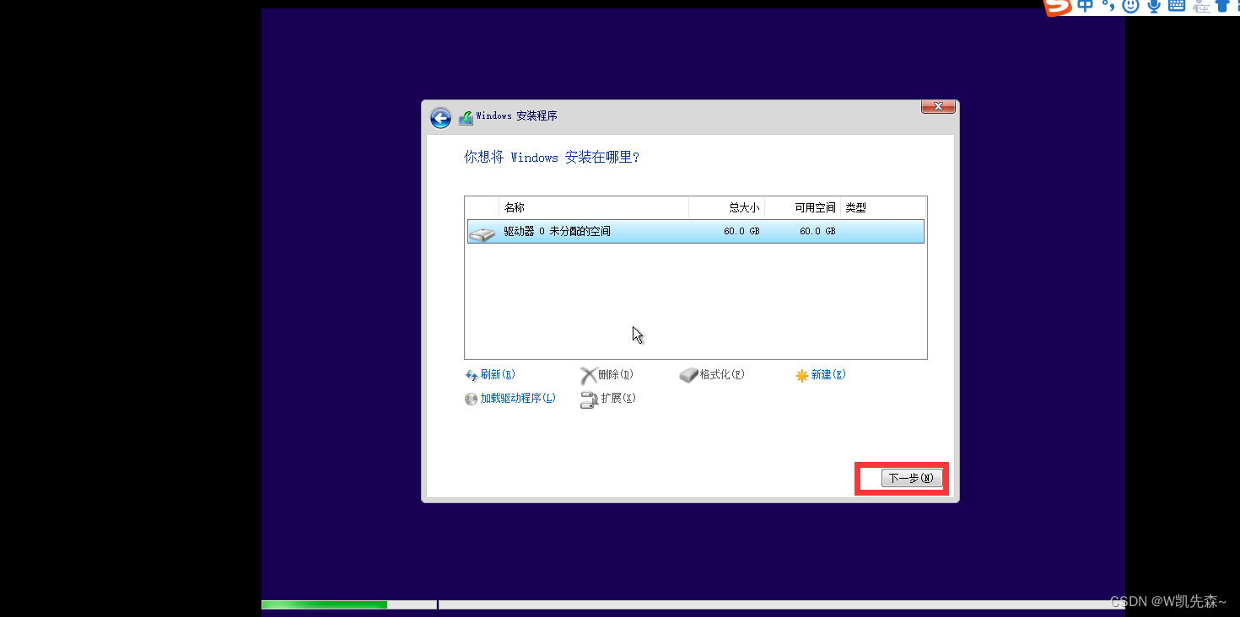Toggle punctuation mode in the IME bar
This screenshot has height=617, width=1240.
pyautogui.click(x=1107, y=6)
